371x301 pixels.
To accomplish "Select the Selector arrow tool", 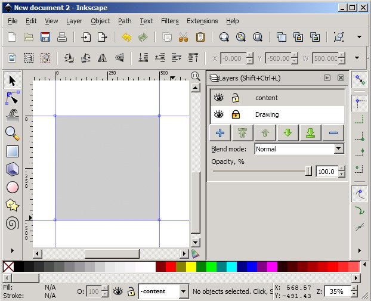I will [x=13, y=80].
